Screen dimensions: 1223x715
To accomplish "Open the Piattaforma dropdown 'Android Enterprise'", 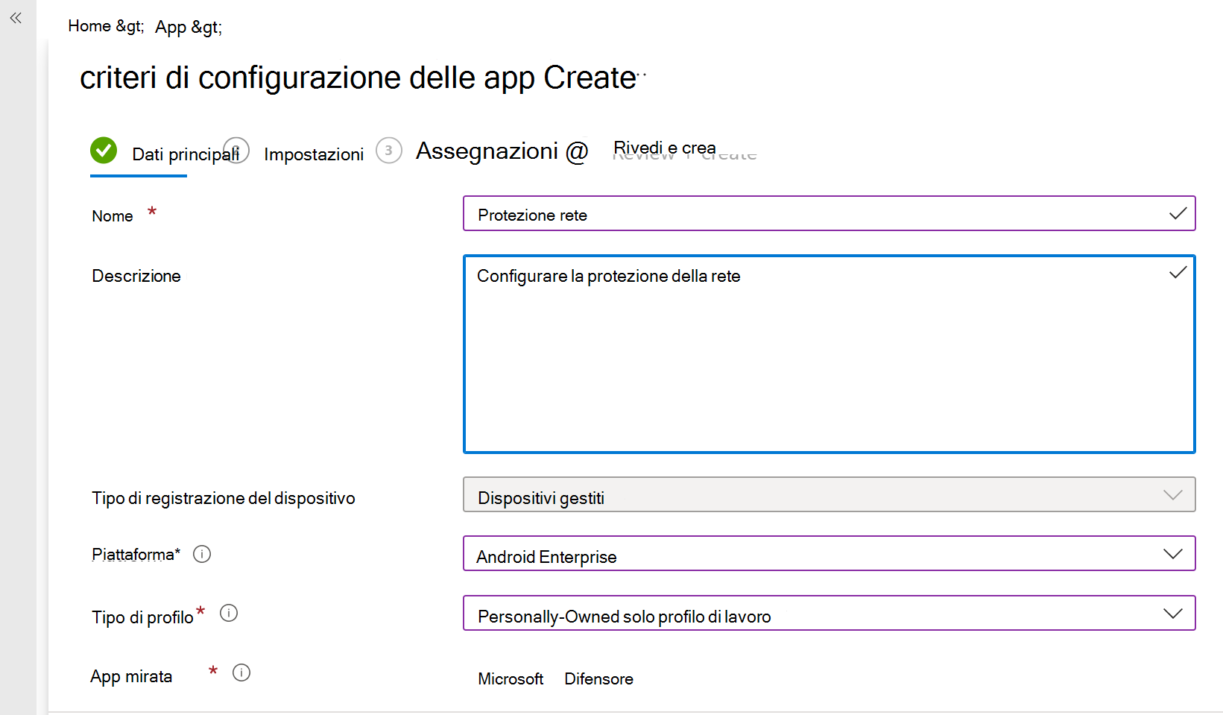I will pyautogui.click(x=829, y=553).
